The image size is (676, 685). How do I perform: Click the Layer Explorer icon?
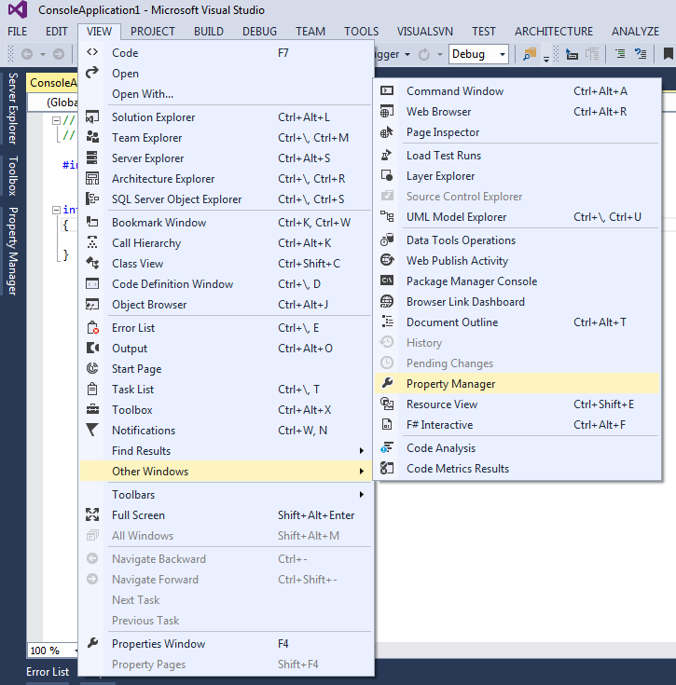387,175
